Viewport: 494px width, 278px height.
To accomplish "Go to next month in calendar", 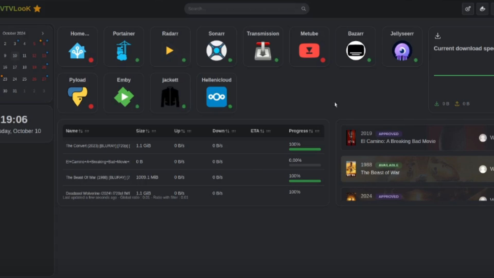I will (x=43, y=33).
